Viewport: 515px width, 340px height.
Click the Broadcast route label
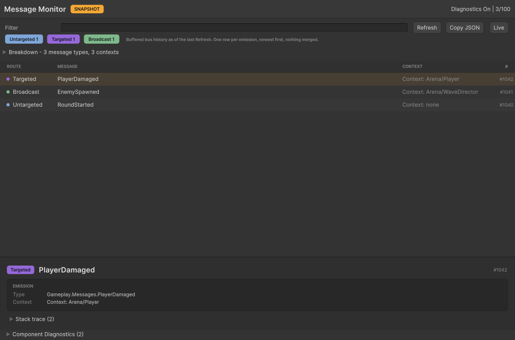pyautogui.click(x=26, y=92)
